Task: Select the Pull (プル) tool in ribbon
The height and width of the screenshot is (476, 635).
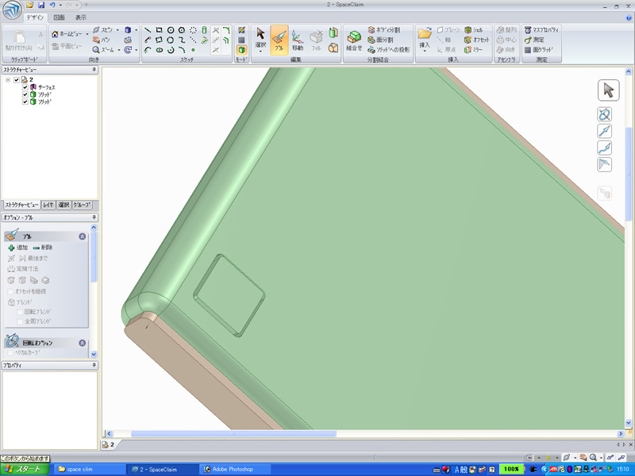Action: point(279,38)
